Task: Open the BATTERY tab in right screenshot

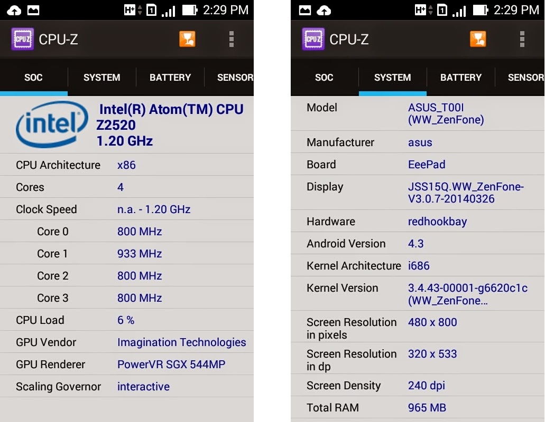Action: pos(461,78)
